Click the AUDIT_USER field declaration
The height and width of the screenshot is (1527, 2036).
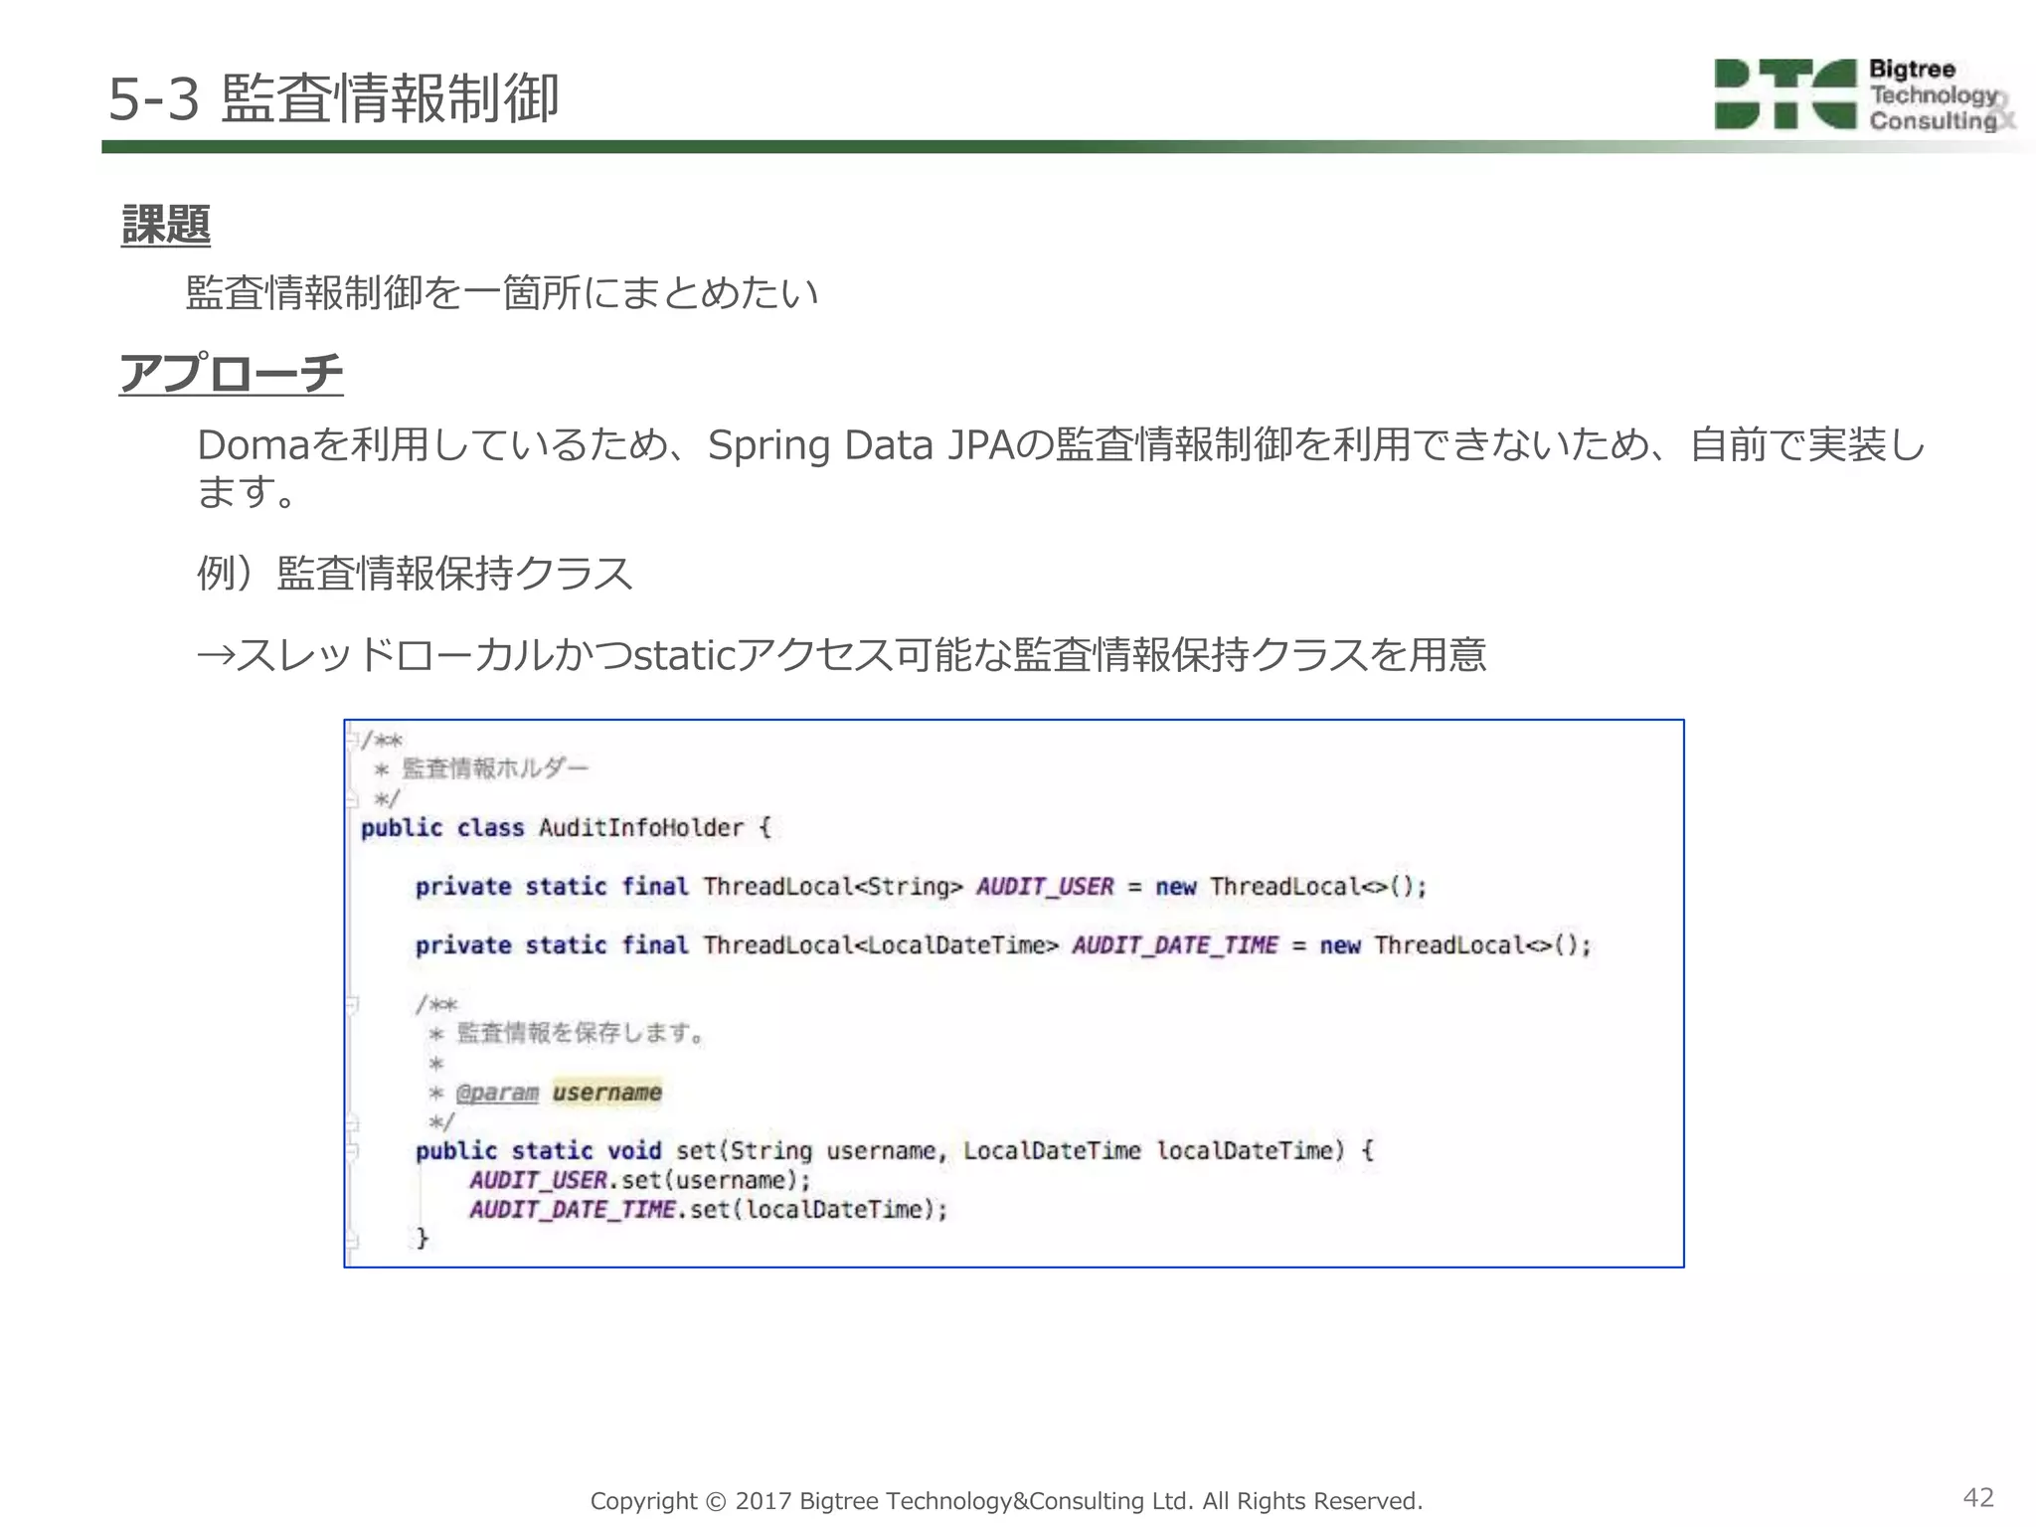point(921,886)
